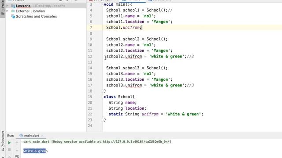This screenshot has height=158, width=282.
Task: Click the 'static String unifrom' declaration line
Action: [x=156, y=114]
